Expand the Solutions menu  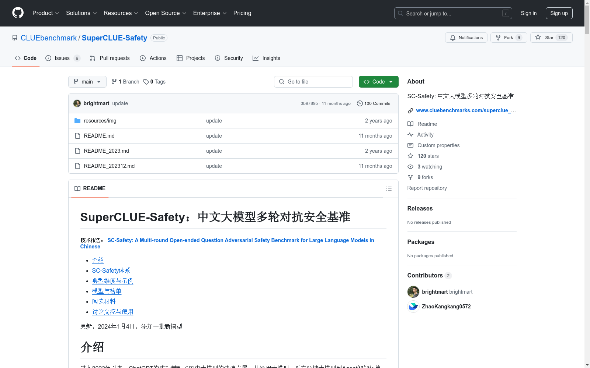[81, 13]
